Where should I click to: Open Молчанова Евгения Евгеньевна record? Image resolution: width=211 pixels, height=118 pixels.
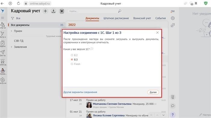(x=112, y=104)
